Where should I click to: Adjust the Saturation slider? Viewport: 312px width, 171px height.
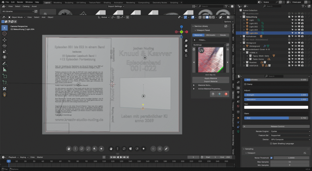(x=276, y=99)
